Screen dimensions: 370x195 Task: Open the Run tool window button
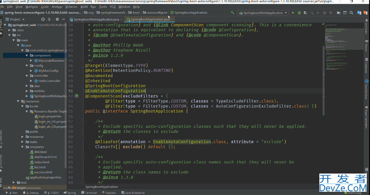point(12,193)
